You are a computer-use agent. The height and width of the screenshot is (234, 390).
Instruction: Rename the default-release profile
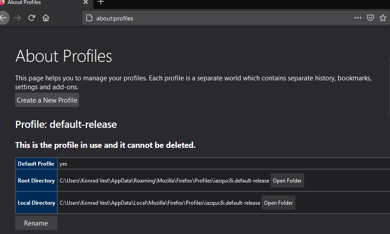(x=36, y=223)
